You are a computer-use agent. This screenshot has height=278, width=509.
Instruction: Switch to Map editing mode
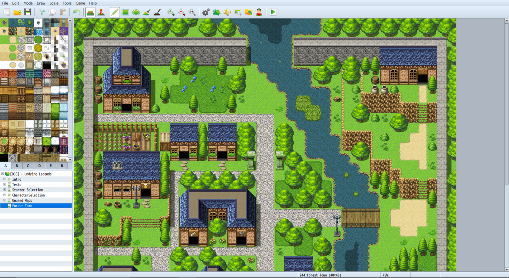90,12
